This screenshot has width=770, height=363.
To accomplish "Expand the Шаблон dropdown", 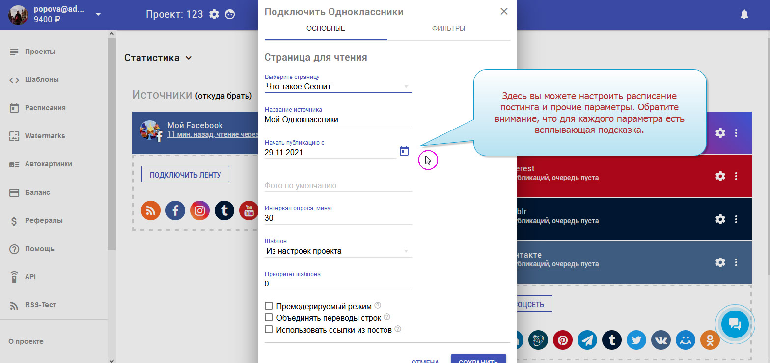I will coord(338,251).
